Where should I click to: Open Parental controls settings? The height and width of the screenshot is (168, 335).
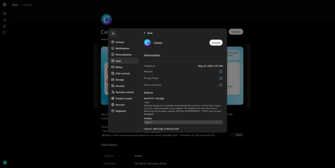(124, 92)
